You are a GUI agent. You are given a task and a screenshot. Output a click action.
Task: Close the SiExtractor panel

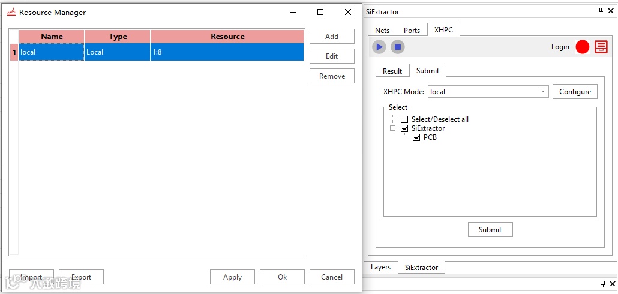pos(611,11)
